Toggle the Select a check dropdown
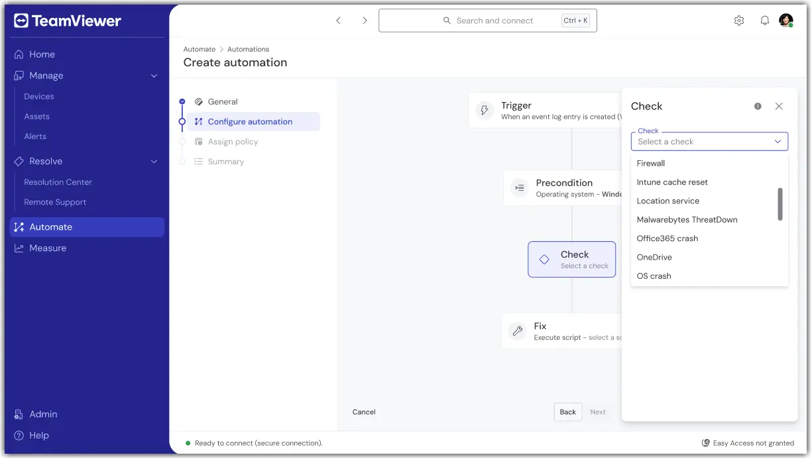This screenshot has width=812, height=459. [709, 142]
